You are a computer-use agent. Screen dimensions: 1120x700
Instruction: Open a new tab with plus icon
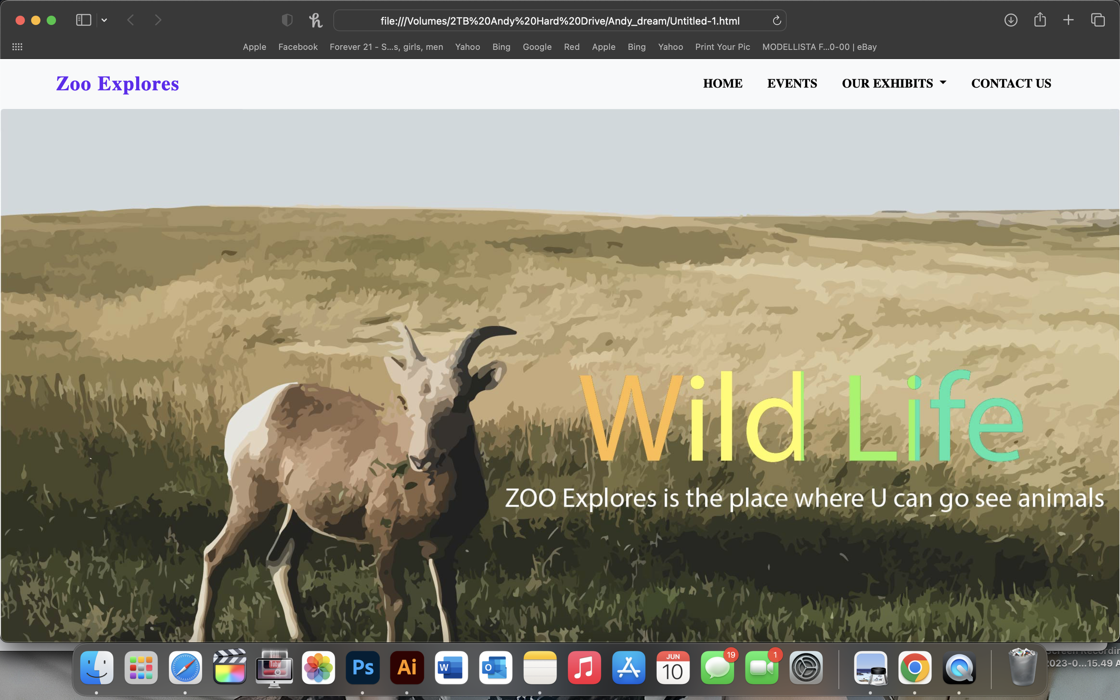point(1068,20)
